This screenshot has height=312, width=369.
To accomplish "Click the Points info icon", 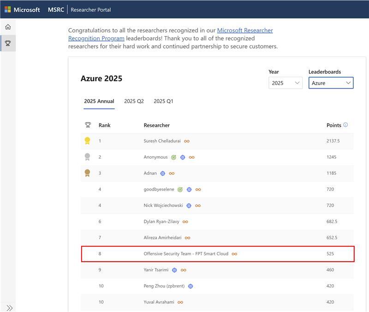I will point(345,125).
